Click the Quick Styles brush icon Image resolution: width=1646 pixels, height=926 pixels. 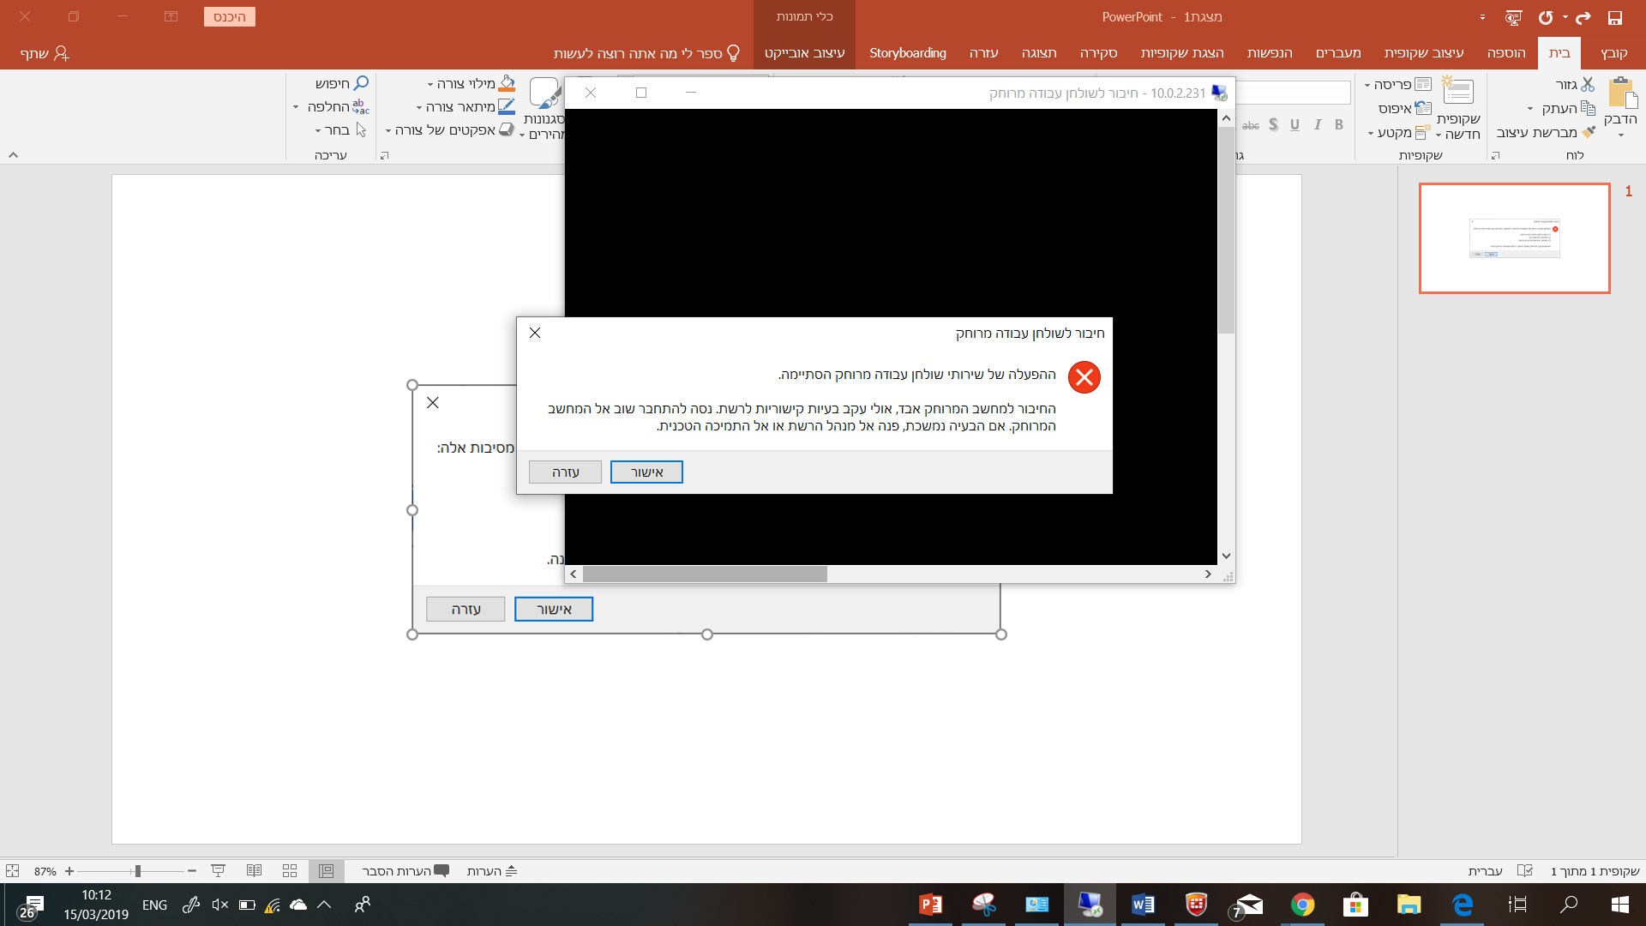coord(545,93)
